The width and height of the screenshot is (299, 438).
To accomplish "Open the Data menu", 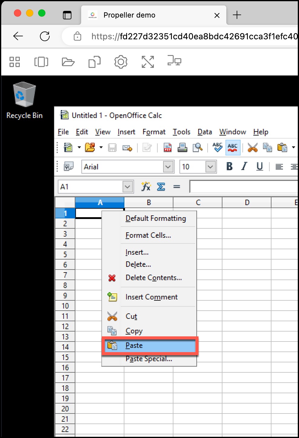I will click(x=205, y=132).
